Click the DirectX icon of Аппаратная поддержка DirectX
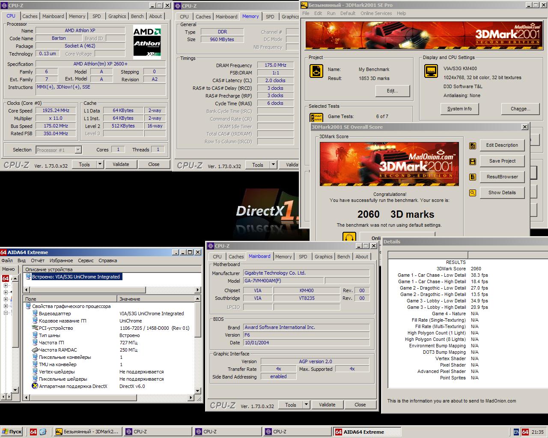The height and width of the screenshot is (438, 548). point(35,386)
